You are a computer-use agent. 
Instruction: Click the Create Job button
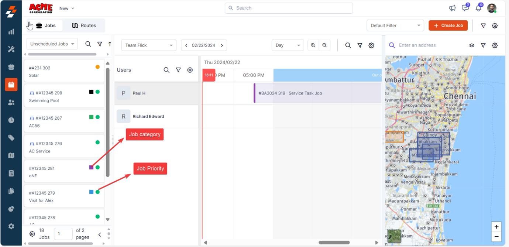(448, 25)
